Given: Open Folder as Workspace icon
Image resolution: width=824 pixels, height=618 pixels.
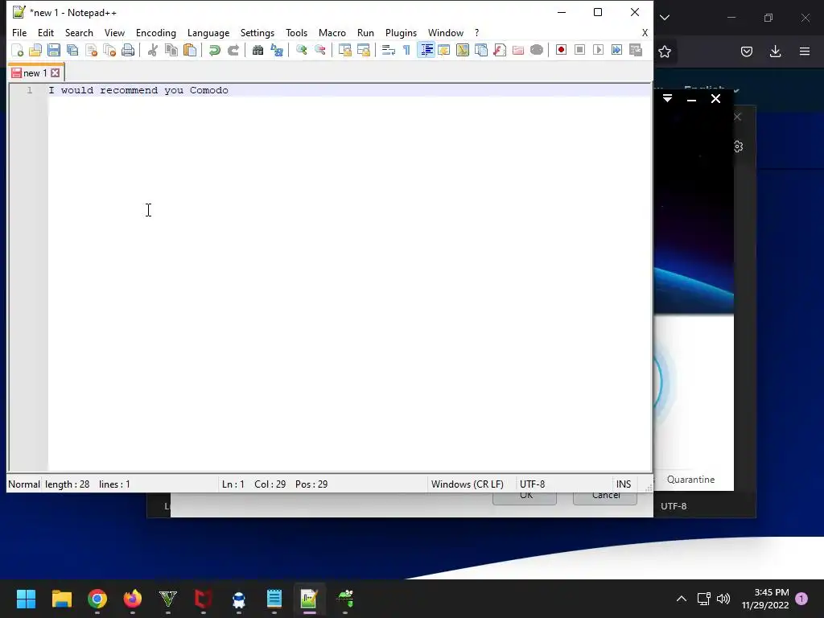Looking at the screenshot, I should point(518,50).
